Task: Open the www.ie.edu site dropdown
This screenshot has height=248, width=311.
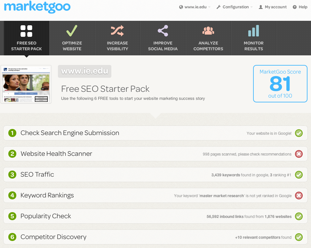Action: point(195,7)
